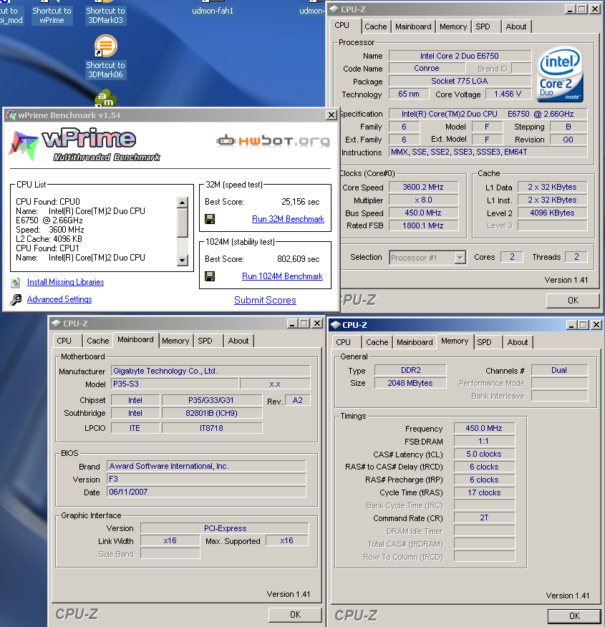Viewport: 605px width, 627px height.
Task: Click OK in the Memory CPU-Z window
Action: [x=573, y=616]
